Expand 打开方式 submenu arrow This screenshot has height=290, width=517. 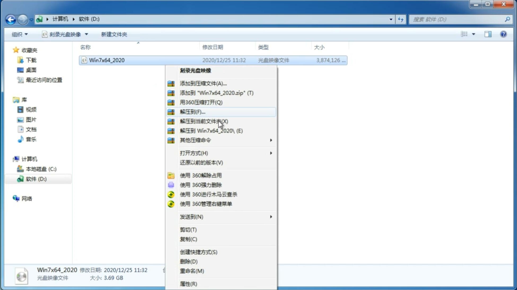tap(271, 153)
